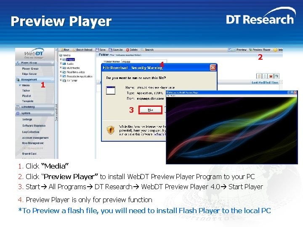Click Preview Player in the toolbar

coord(260,50)
